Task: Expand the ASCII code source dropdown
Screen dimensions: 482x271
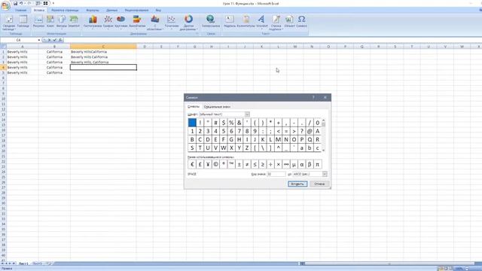Action: coord(325,174)
